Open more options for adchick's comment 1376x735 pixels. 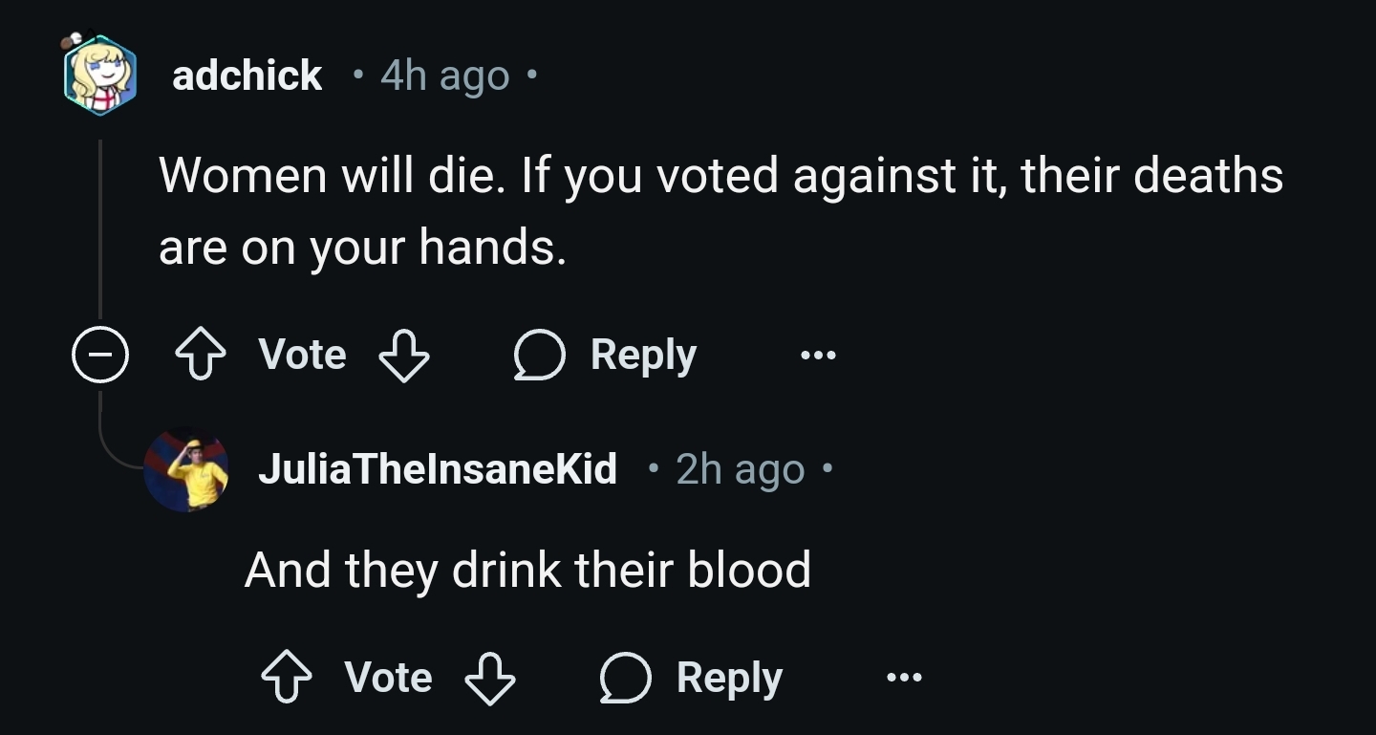(818, 356)
